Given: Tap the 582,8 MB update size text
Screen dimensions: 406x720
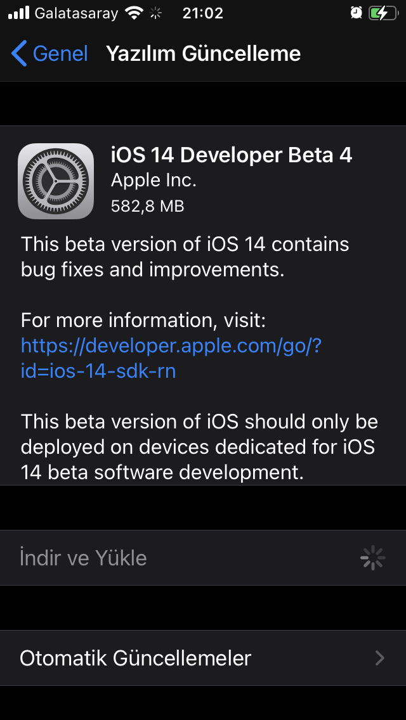Looking at the screenshot, I should [x=148, y=206].
